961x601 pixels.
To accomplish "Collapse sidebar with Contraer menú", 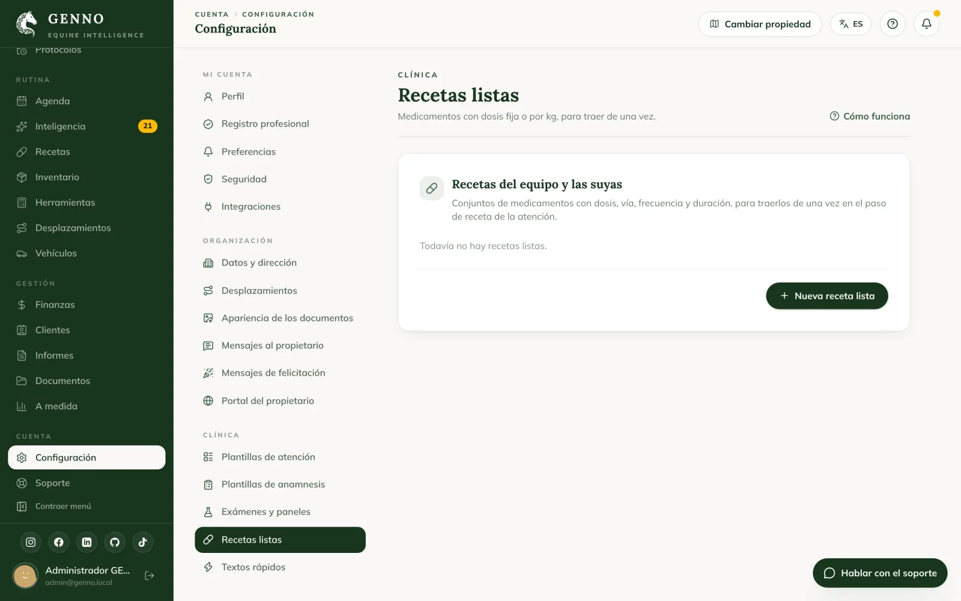I will (86, 506).
